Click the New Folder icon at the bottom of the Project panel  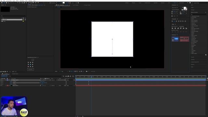pyautogui.click(x=3, y=71)
